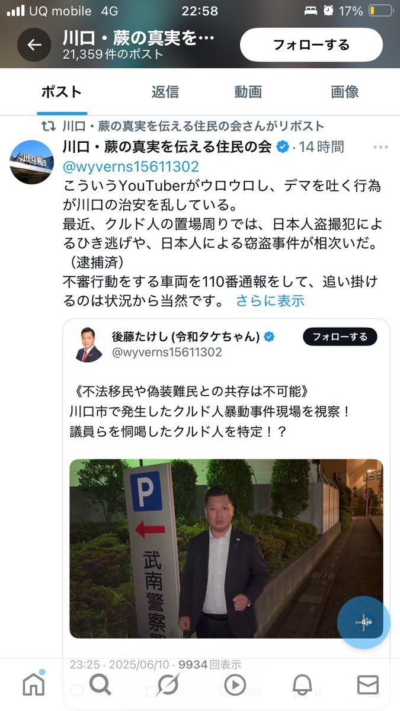400x711 pixels.
Task: Open the Search magnifier icon
Action: coord(100,684)
